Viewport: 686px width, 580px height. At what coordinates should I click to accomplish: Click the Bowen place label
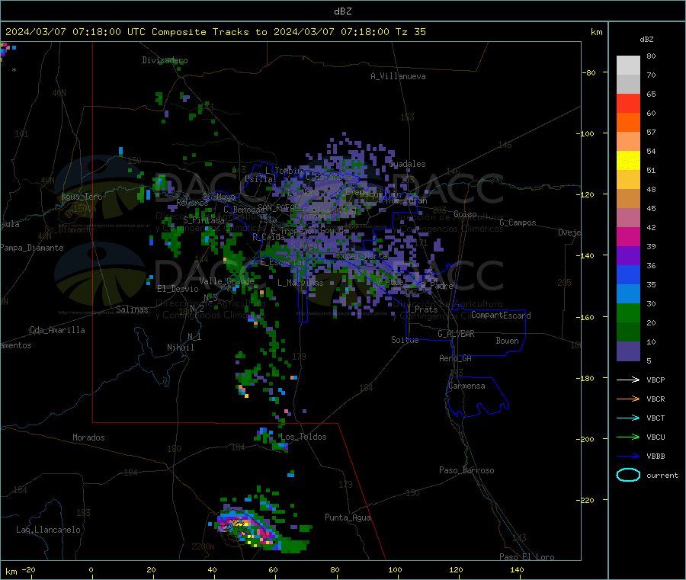pyautogui.click(x=507, y=341)
